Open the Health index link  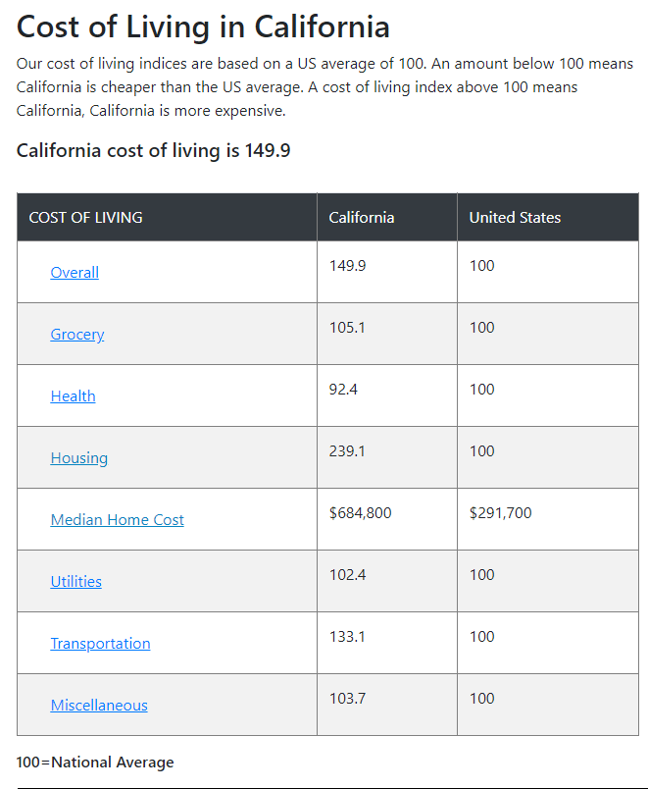pos(74,396)
